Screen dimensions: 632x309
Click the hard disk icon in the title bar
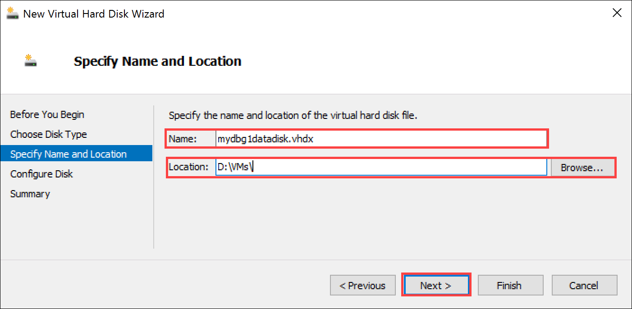click(12, 13)
